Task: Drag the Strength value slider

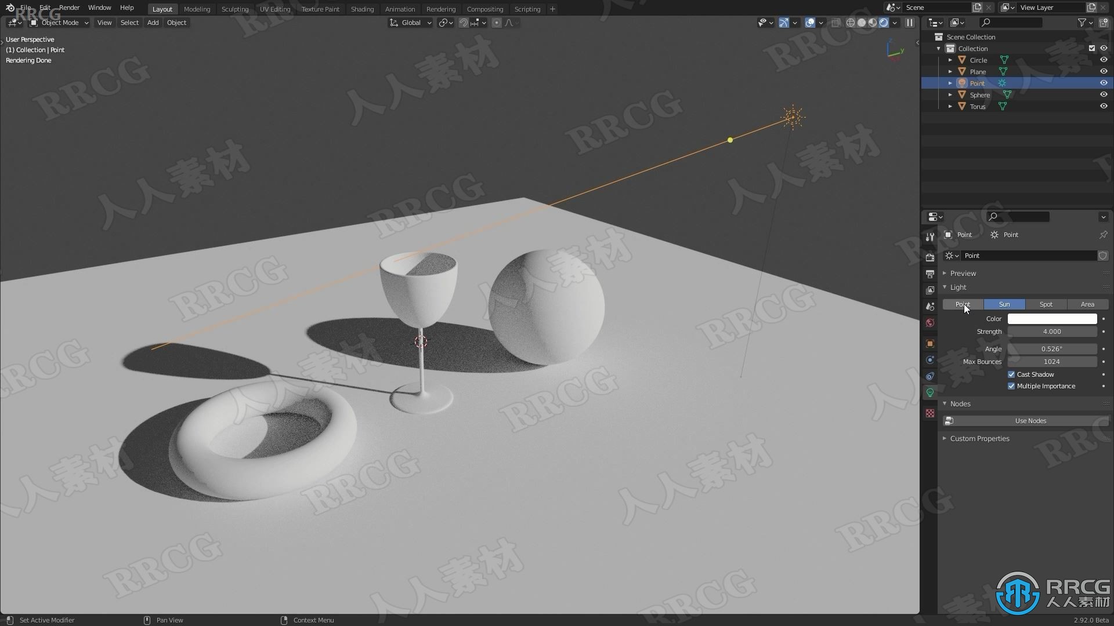Action: pos(1052,331)
